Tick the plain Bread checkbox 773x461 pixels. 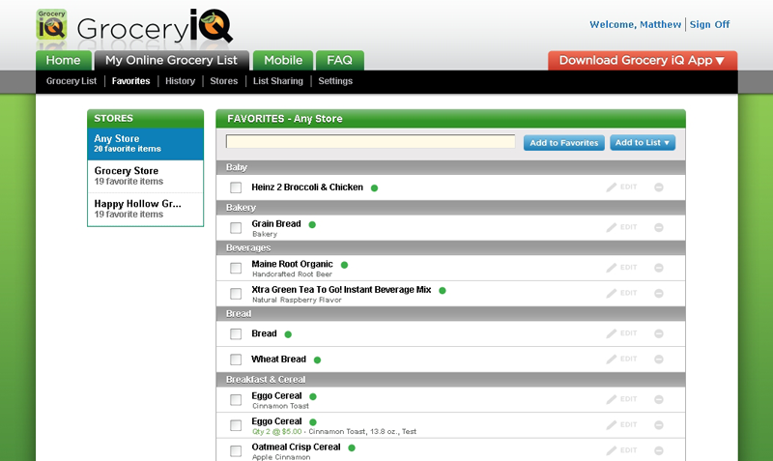236,333
